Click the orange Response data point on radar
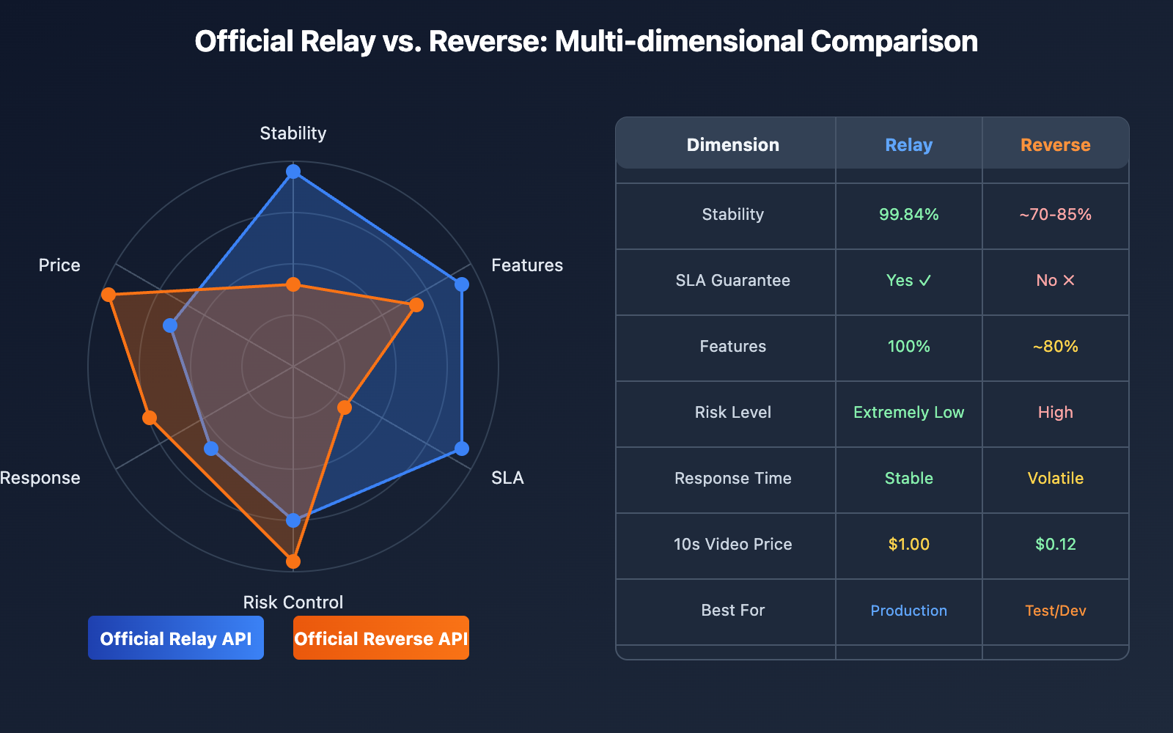 tap(150, 418)
